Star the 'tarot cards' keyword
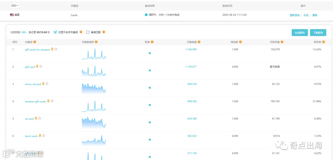Screen dimensions: 333x160 click(x=44, y=136)
